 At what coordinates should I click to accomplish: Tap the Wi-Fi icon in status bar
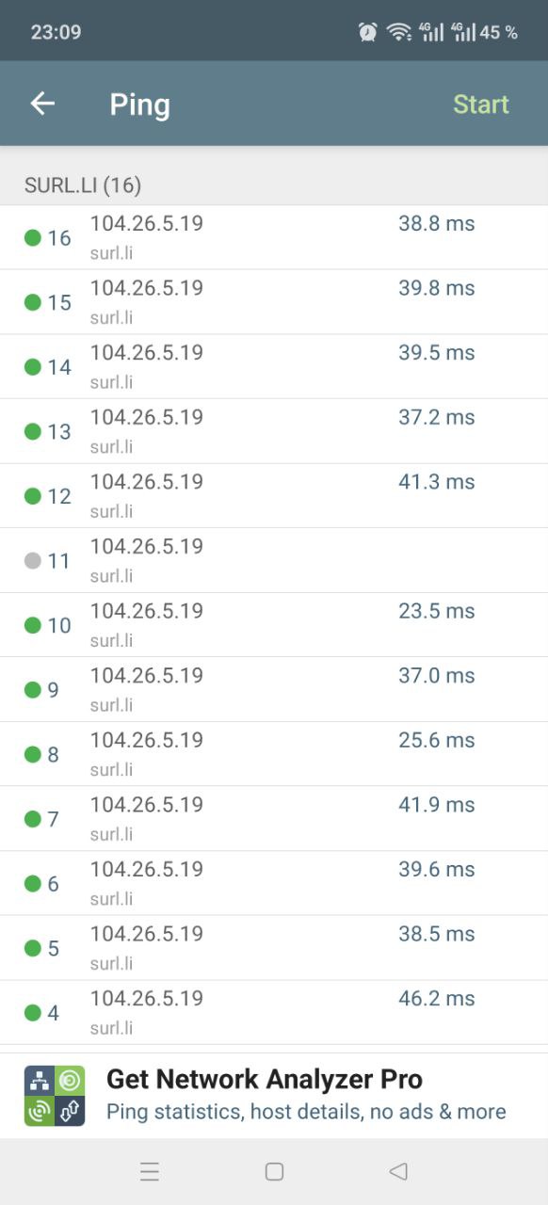pyautogui.click(x=399, y=32)
